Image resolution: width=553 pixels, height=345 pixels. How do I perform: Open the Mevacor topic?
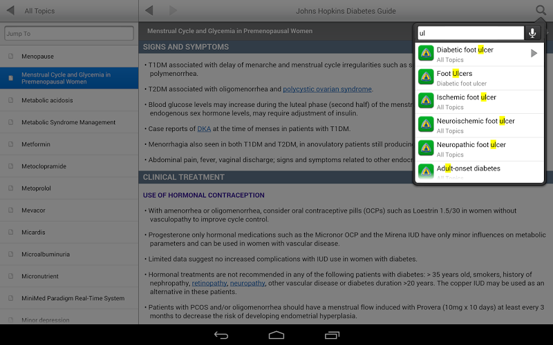[69, 210]
